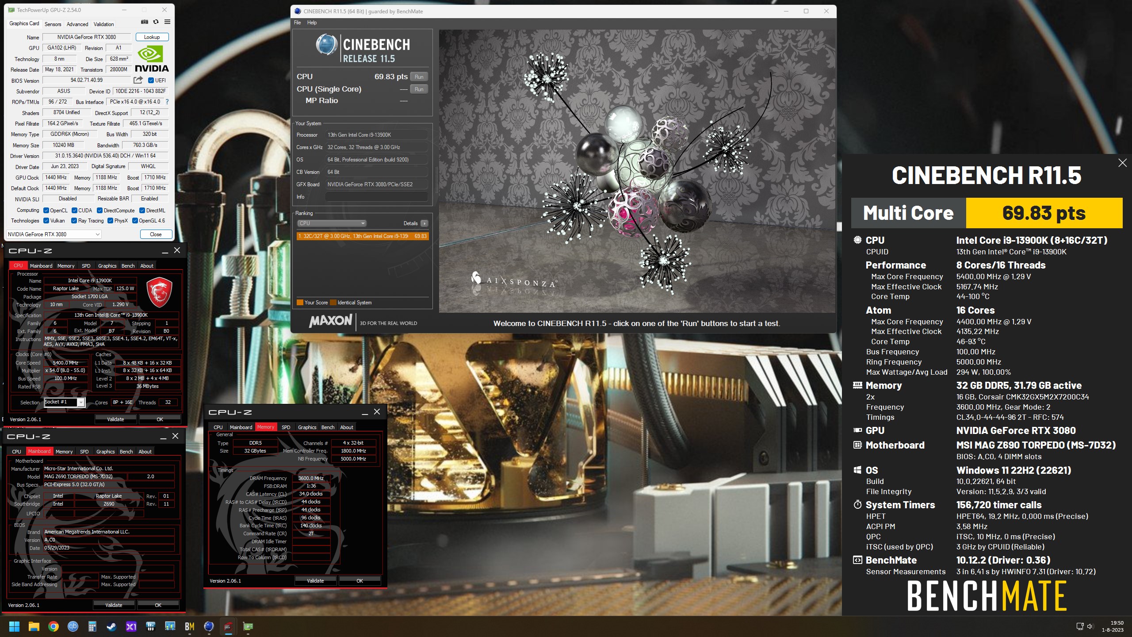Click the Lookup button in GPU-Z

tap(152, 37)
